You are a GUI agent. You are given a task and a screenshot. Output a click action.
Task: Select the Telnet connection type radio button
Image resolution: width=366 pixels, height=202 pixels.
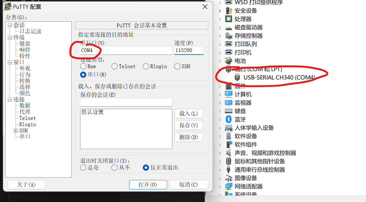(114, 66)
